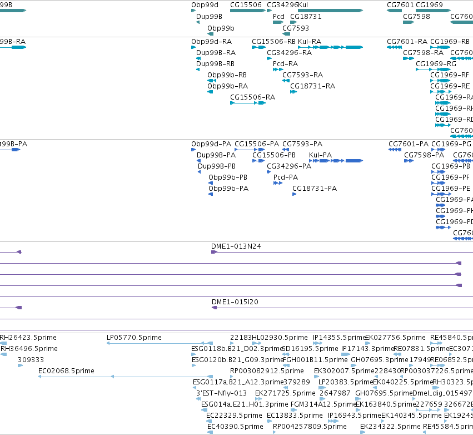Screen dimensions: 473x435
Task: Click the CG7598-RA transcript label
Action: [x=423, y=53]
